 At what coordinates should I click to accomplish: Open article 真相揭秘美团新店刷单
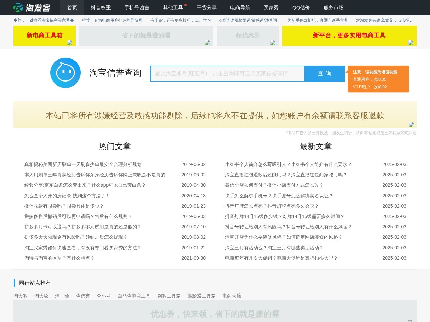[x=83, y=164]
